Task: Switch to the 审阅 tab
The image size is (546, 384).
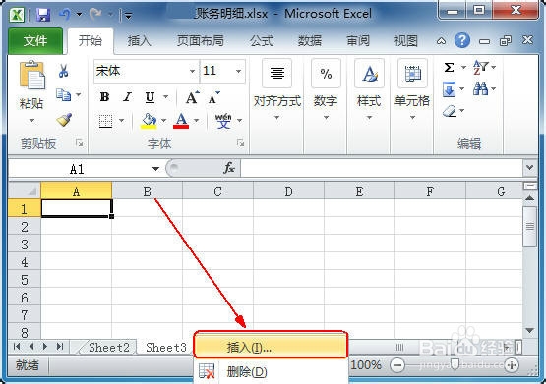Action: point(358,41)
